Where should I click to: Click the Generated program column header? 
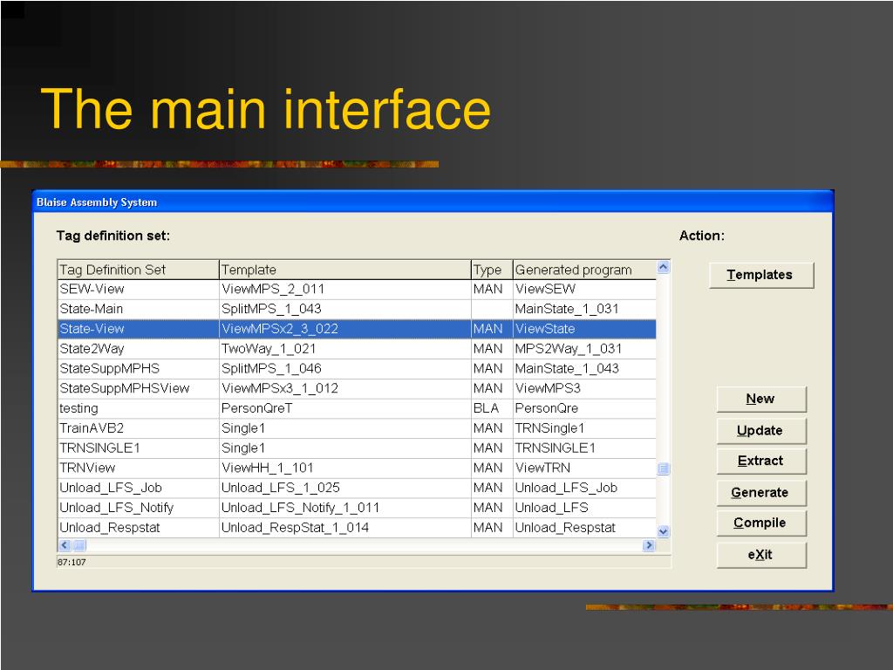(x=584, y=270)
